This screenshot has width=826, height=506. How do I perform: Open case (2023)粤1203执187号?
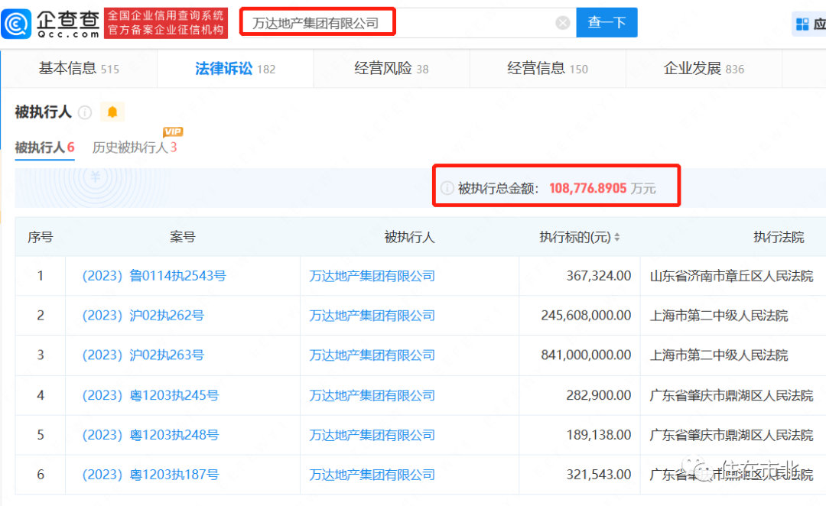point(150,475)
